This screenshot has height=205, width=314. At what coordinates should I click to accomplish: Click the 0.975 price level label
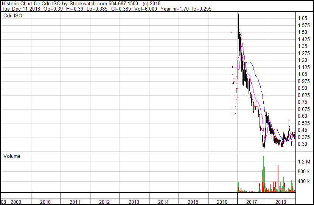tap(303, 81)
